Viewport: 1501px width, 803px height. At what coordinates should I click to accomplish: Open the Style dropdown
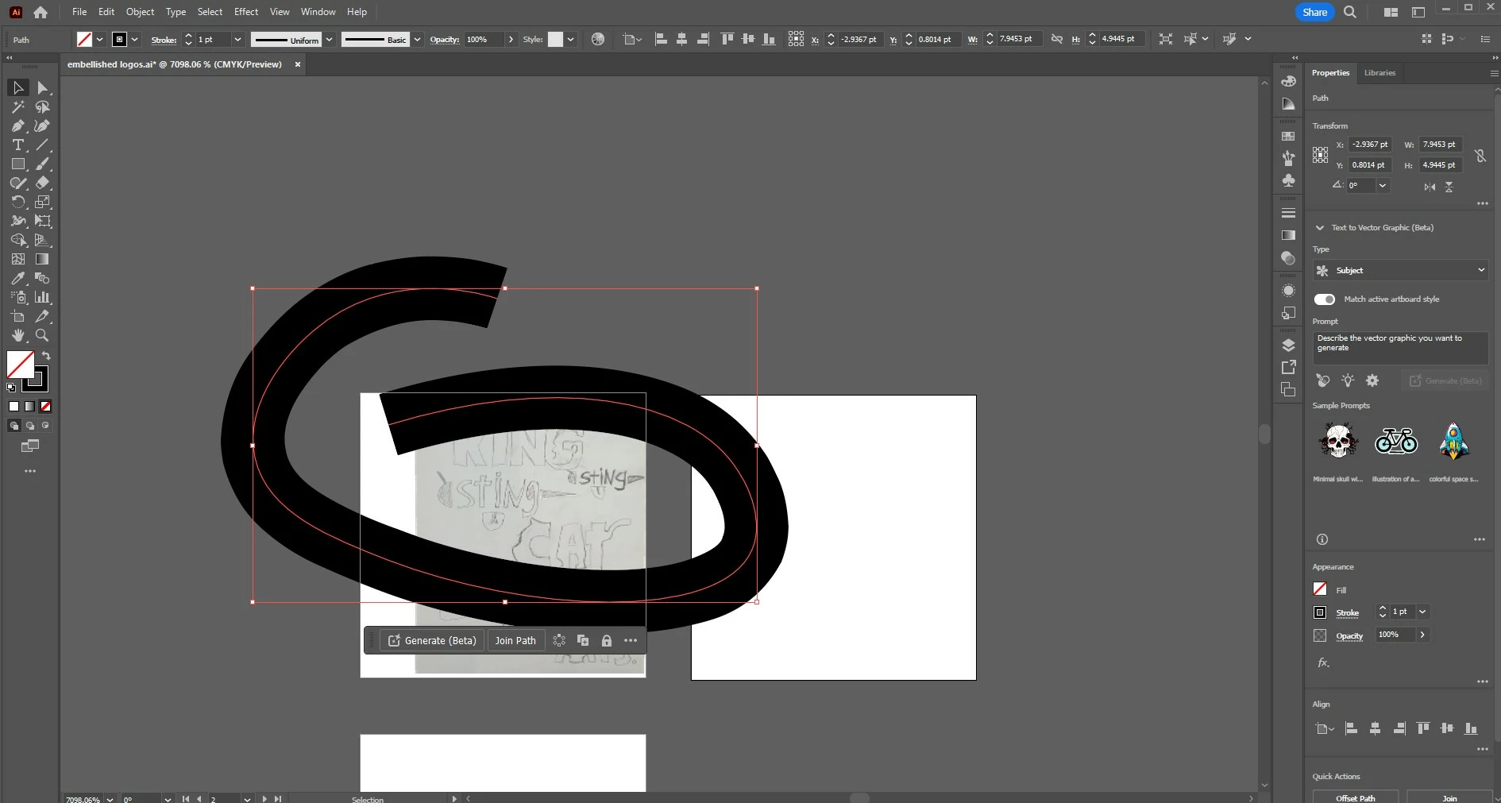pos(570,40)
